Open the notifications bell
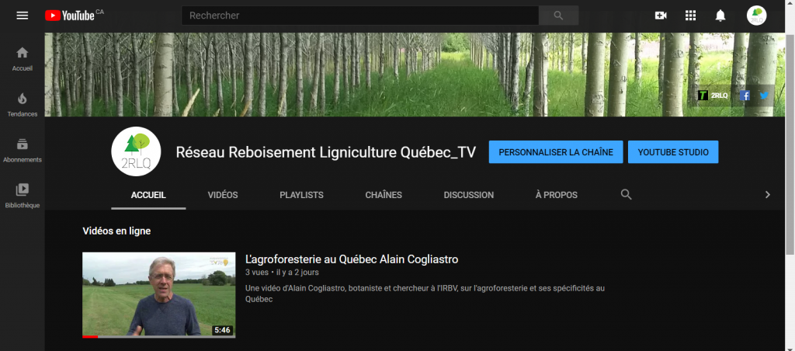The image size is (795, 351). click(x=720, y=16)
